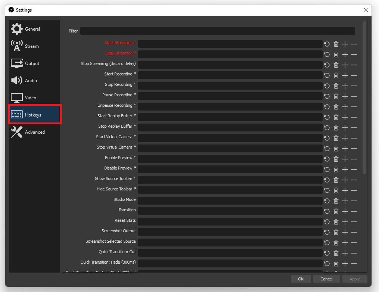Click the Reset Stats label

125,220
